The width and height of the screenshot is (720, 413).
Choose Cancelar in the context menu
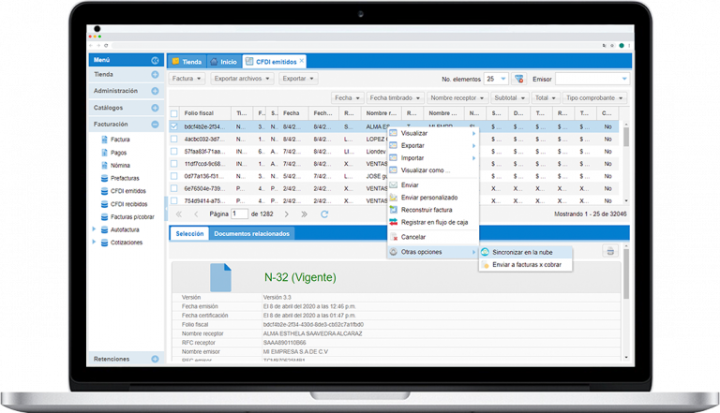[x=413, y=236]
